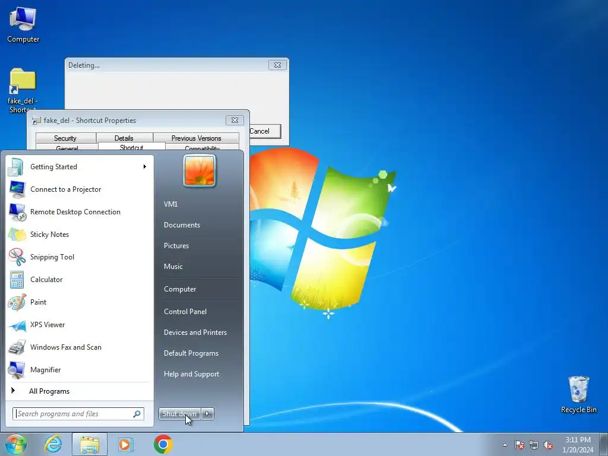Click the Sticky Notes icon
Viewport: 608px width, 456px height.
coord(17,235)
